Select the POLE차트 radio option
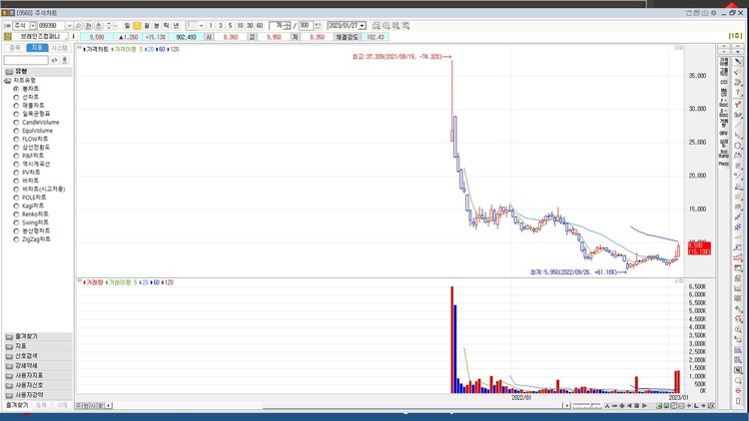 tap(16, 198)
